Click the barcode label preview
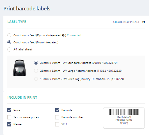The width and height of the screenshot is (149, 135). click(124, 118)
